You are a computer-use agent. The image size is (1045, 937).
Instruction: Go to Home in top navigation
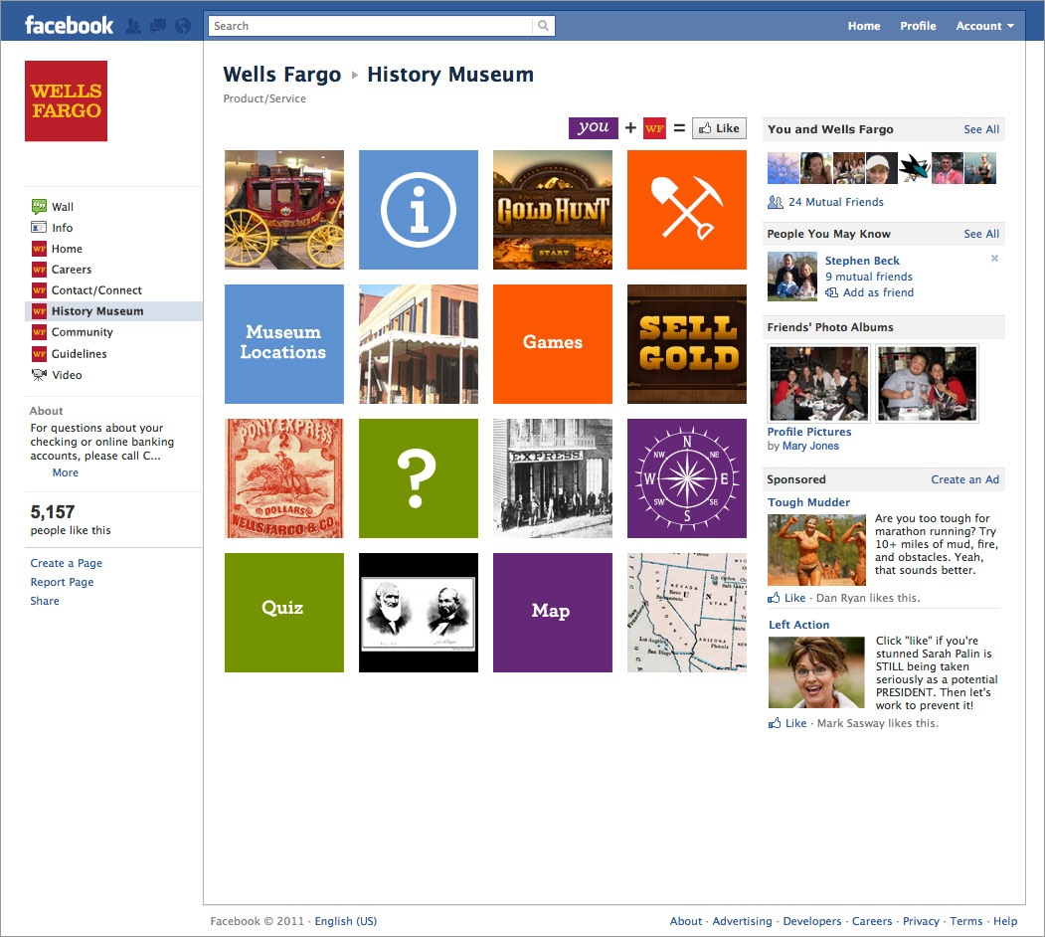coord(864,26)
